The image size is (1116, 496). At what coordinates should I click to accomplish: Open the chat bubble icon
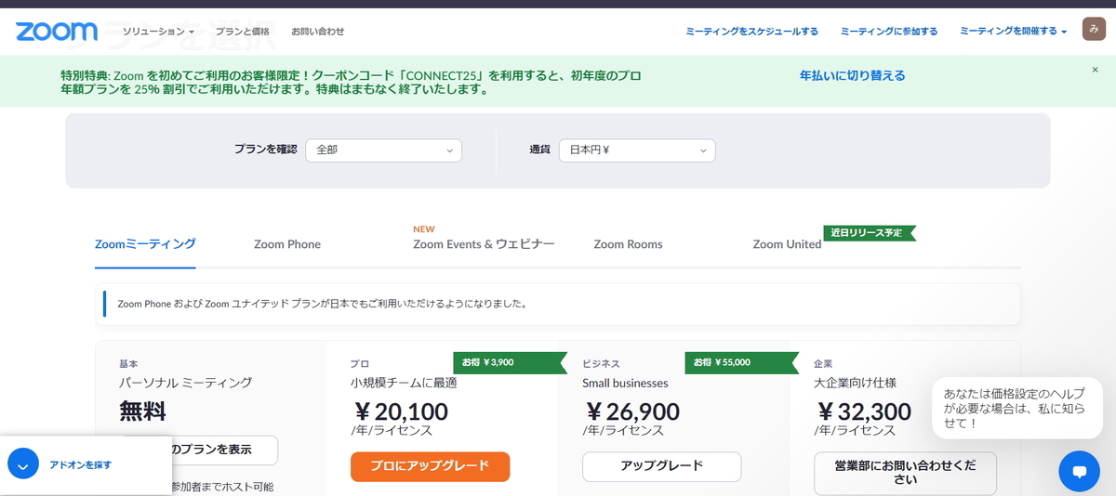pyautogui.click(x=1079, y=472)
